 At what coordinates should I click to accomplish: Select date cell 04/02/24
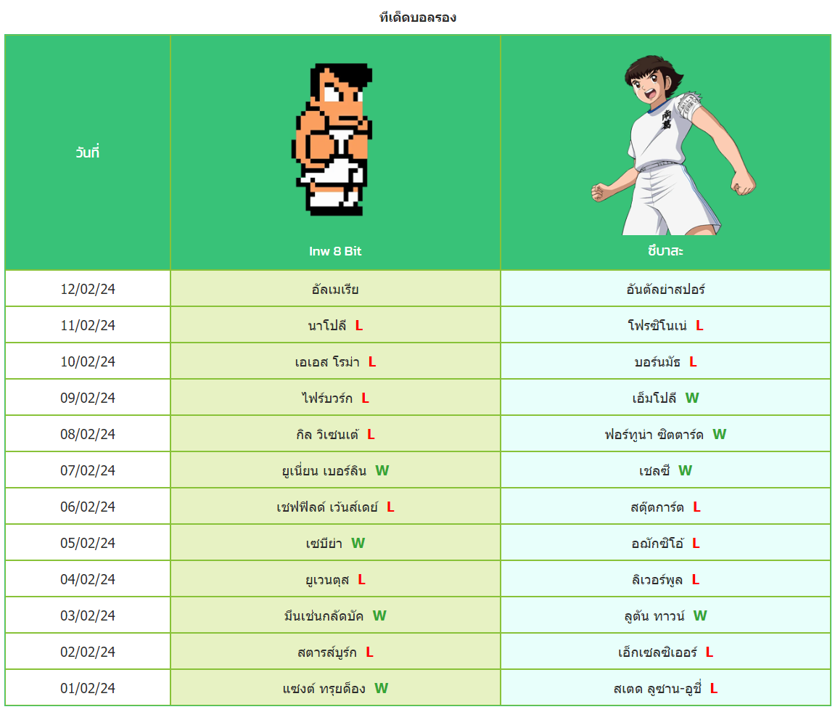pyautogui.click(x=87, y=578)
